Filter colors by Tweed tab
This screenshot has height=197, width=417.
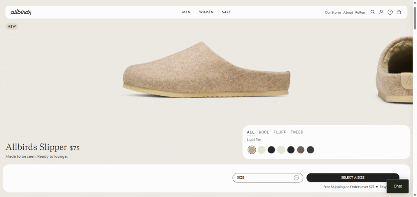point(297,132)
